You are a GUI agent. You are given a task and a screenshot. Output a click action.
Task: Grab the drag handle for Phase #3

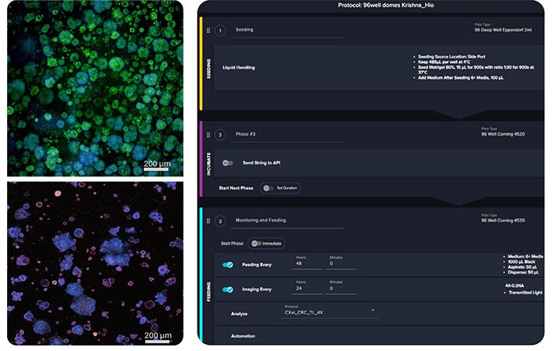[x=209, y=135]
